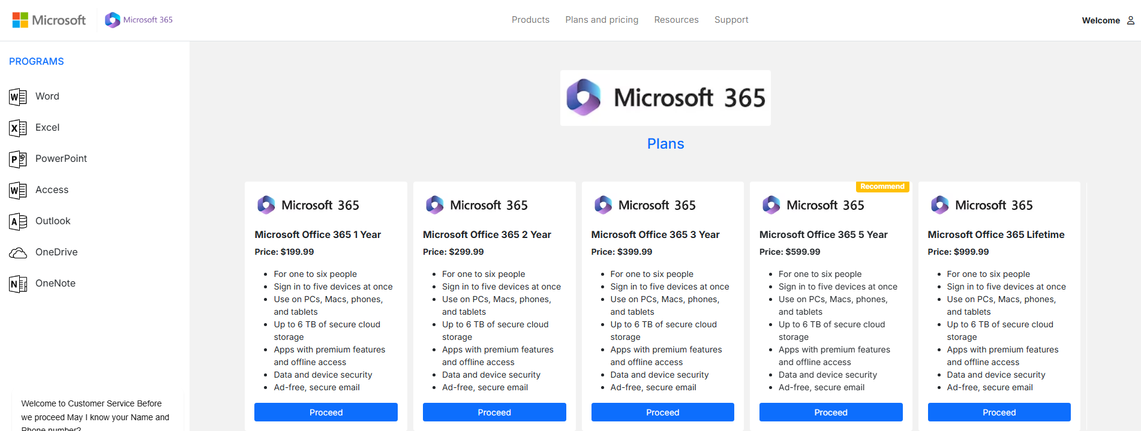Open the Resources menu
Viewport: 1141px width, 431px height.
(x=676, y=20)
